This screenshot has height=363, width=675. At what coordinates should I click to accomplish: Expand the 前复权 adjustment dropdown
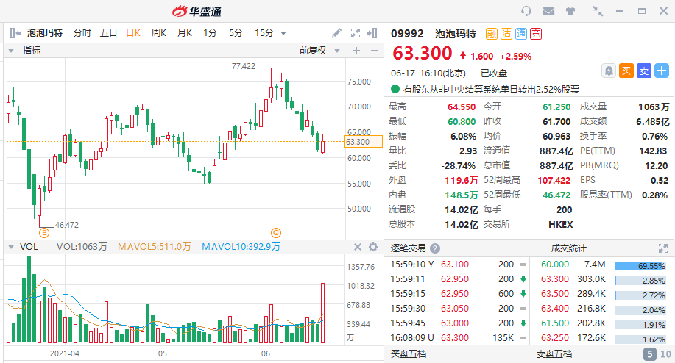337,51
